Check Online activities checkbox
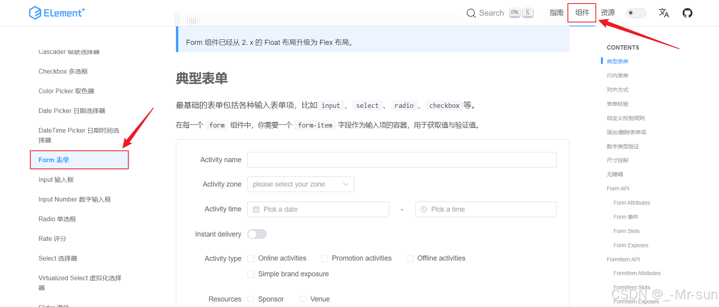This screenshot has height=307, width=719. coord(251,258)
